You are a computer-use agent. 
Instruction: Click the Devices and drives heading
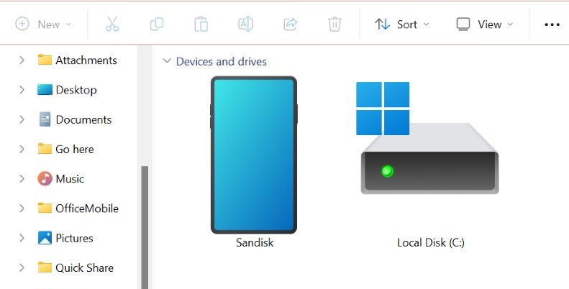pos(222,61)
